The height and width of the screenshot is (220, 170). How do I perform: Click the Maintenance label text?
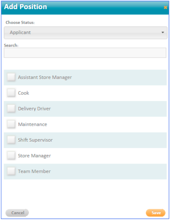click(32, 124)
